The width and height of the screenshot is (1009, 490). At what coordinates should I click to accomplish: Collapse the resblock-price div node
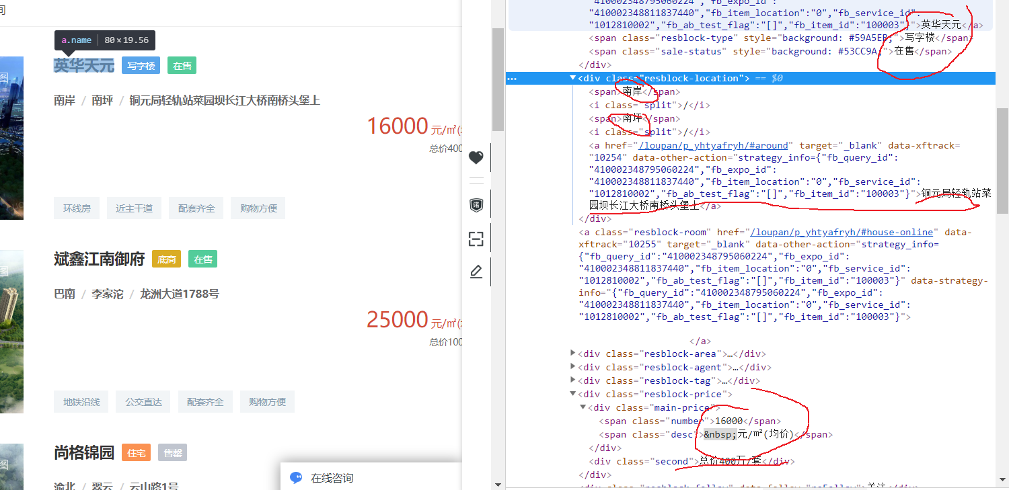(x=572, y=394)
